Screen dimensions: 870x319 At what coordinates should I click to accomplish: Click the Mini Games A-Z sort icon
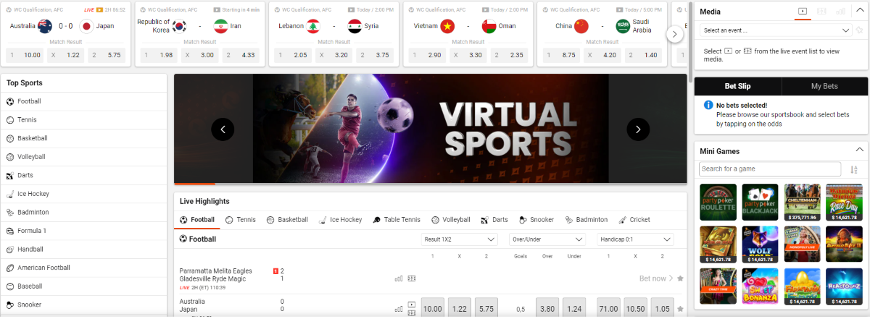pyautogui.click(x=853, y=169)
